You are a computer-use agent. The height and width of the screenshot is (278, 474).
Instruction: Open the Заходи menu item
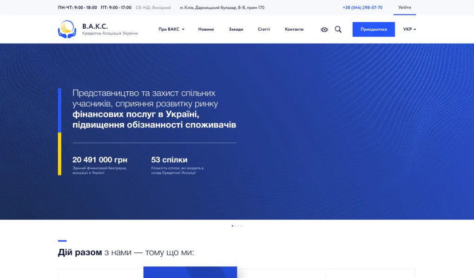(236, 29)
